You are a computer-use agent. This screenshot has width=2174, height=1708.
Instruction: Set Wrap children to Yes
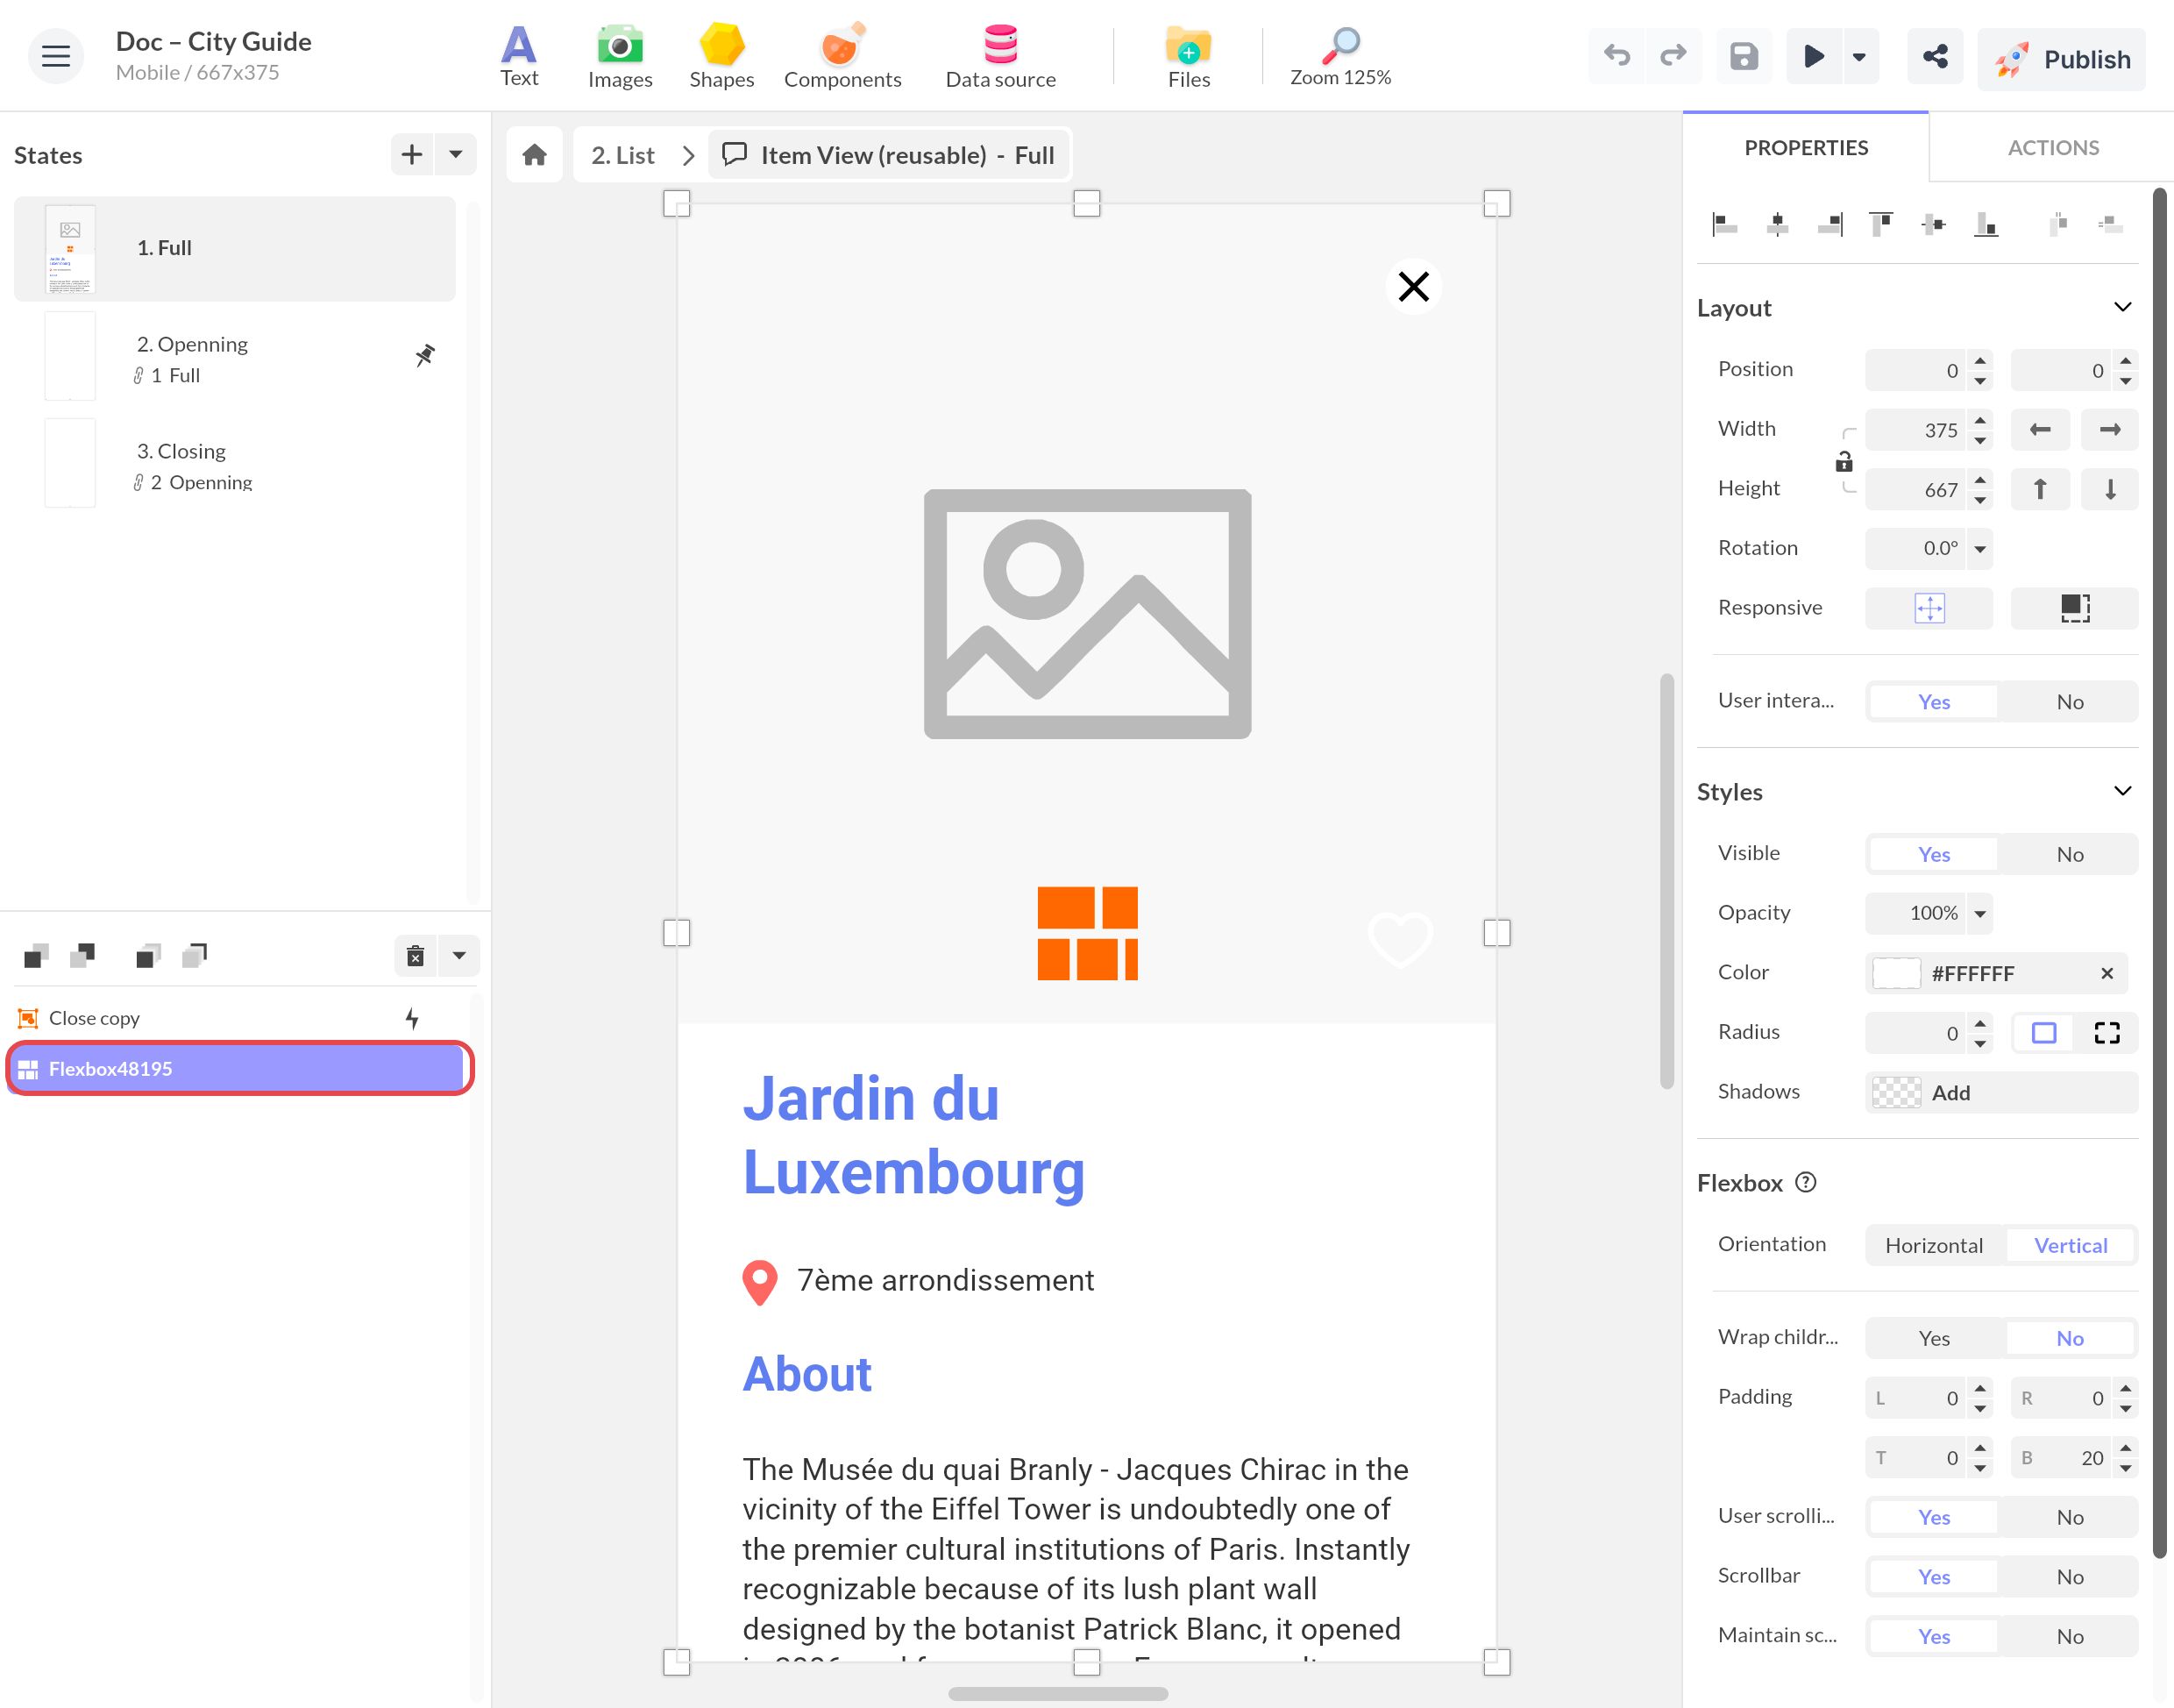[1933, 1338]
